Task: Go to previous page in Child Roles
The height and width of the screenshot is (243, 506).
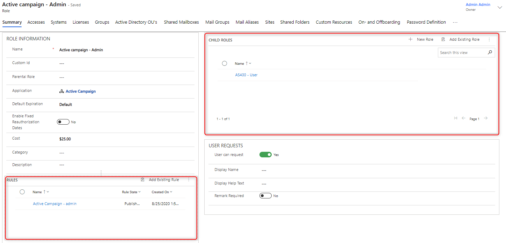Action: click(x=463, y=118)
